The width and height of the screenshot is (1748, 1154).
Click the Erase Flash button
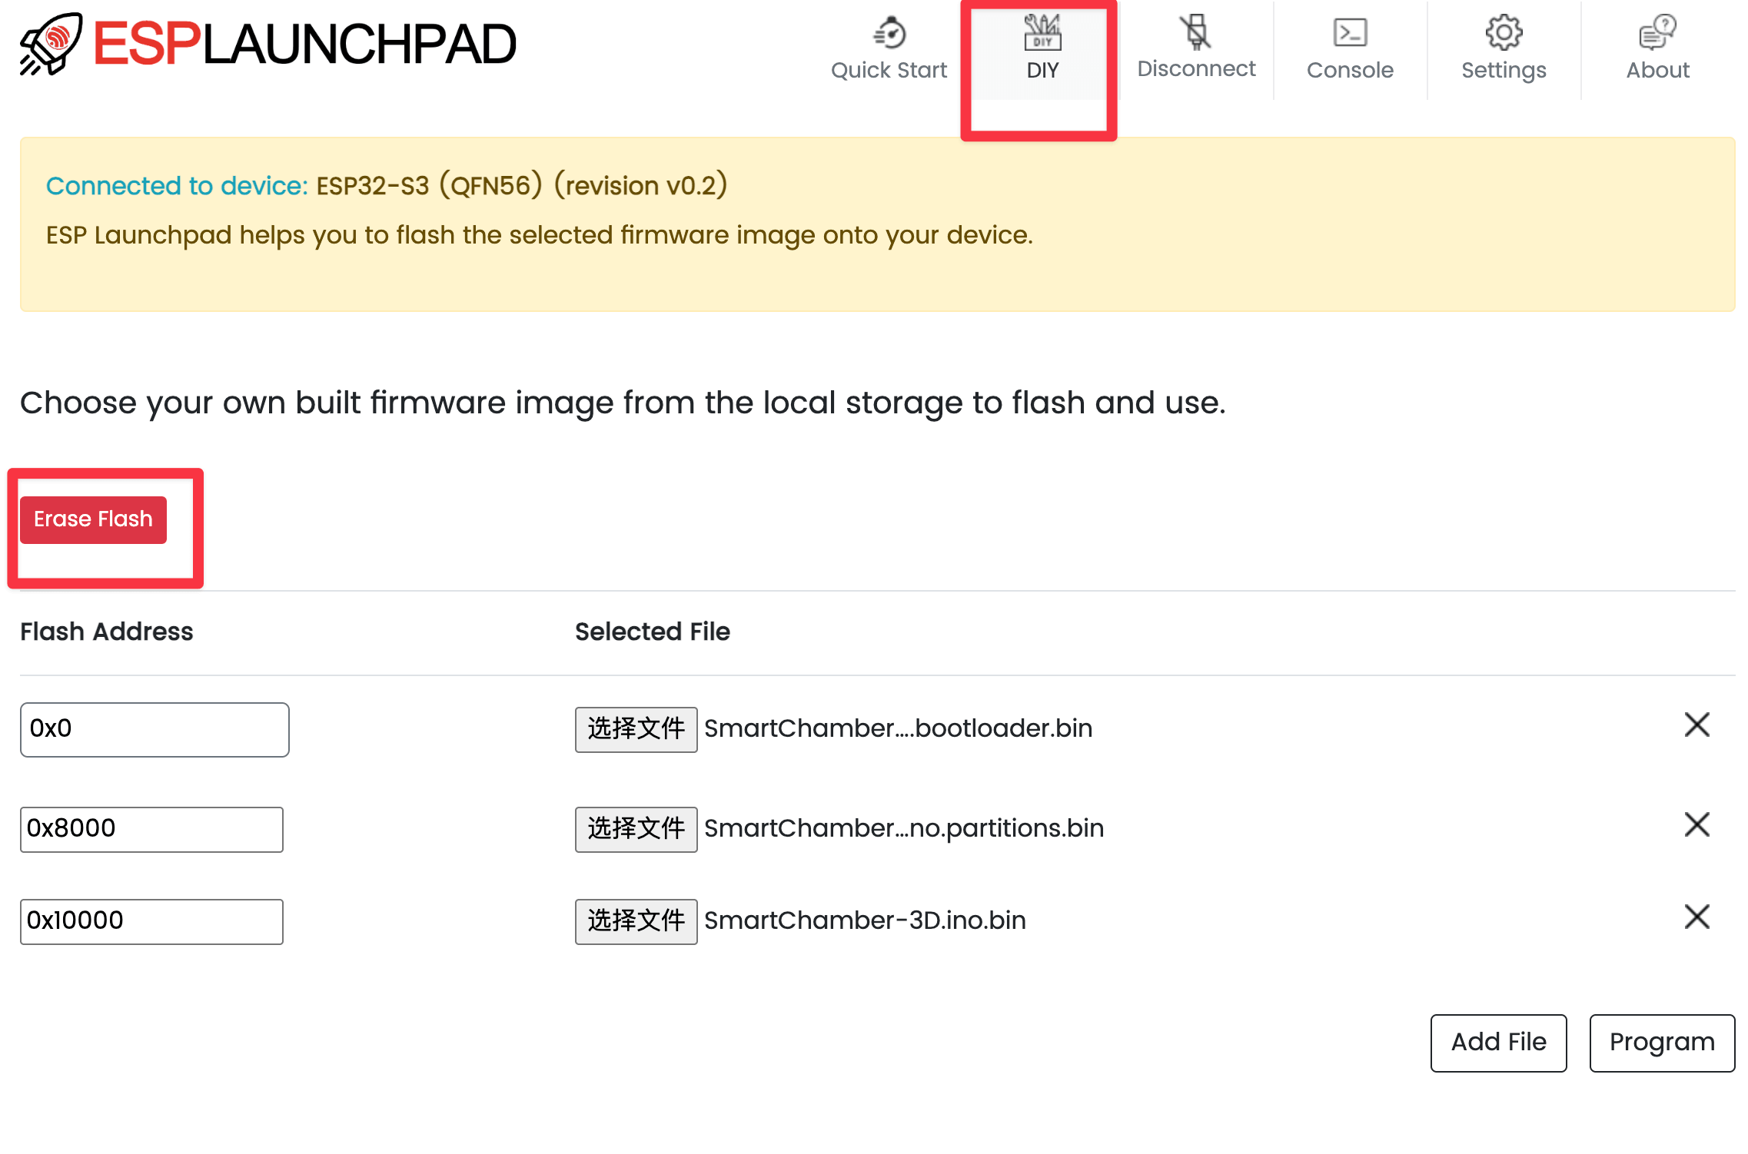93,519
